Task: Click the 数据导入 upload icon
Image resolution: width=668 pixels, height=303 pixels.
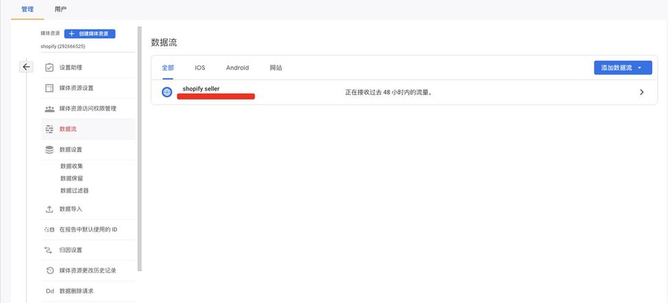Action: click(50, 209)
